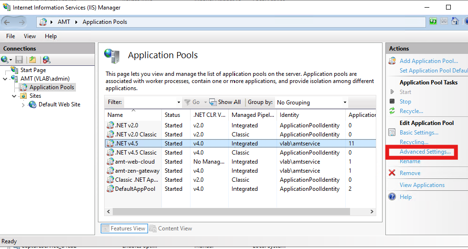468x249 pixels.
Task: Click the red X Remove icon
Action: (x=392, y=173)
